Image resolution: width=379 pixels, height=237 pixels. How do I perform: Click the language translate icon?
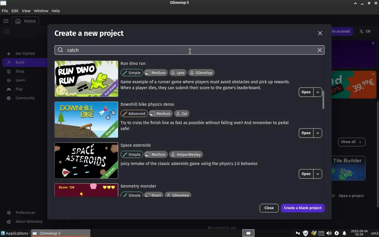[361, 31]
